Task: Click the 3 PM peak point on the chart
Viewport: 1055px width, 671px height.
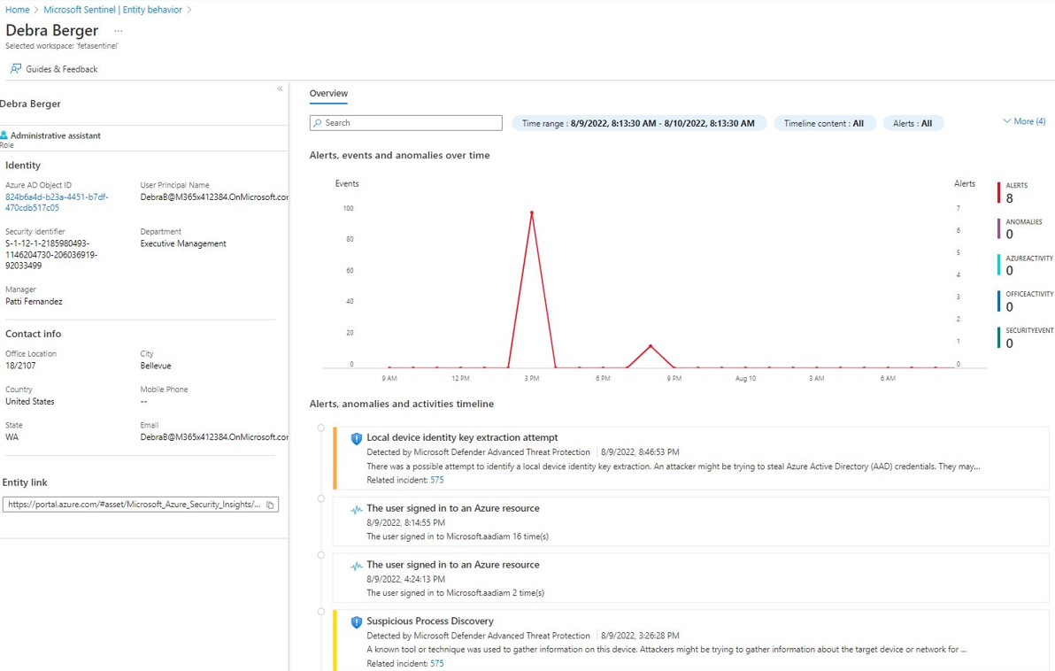Action: pyautogui.click(x=532, y=212)
